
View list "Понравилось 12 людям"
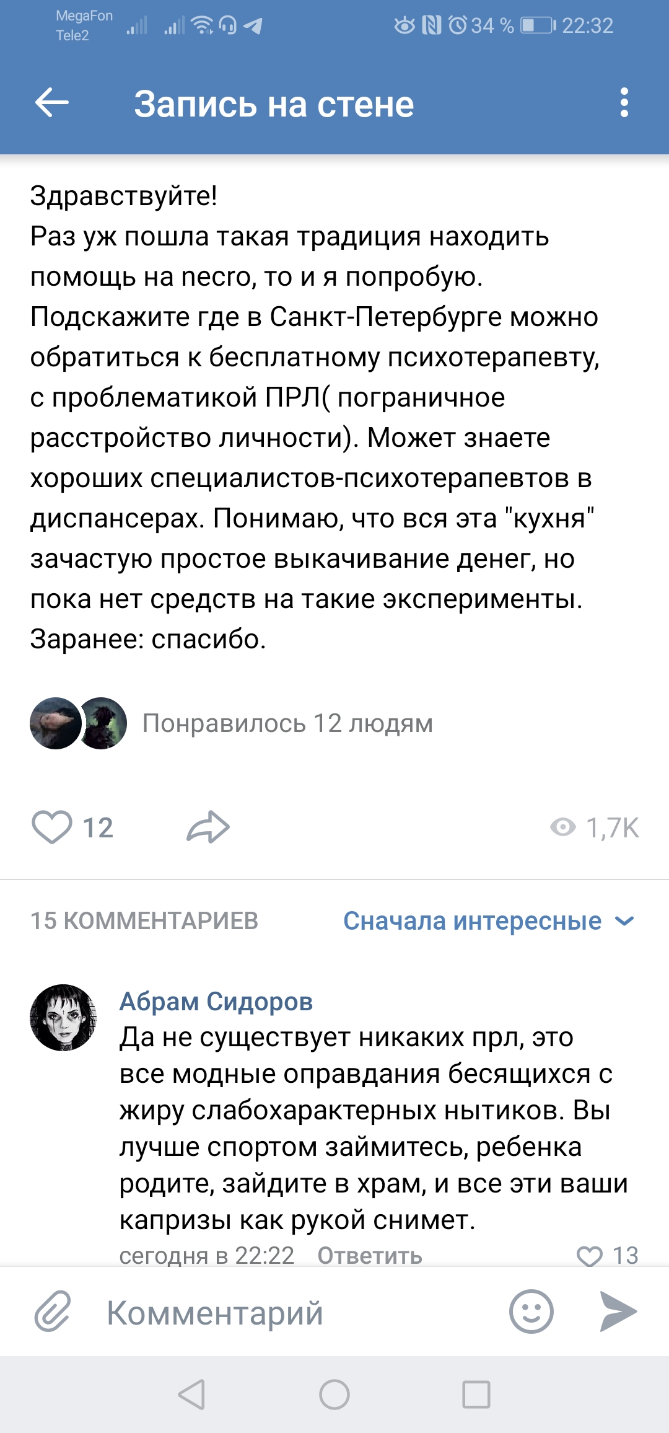click(287, 723)
